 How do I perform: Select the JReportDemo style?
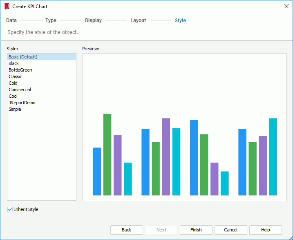click(42, 103)
